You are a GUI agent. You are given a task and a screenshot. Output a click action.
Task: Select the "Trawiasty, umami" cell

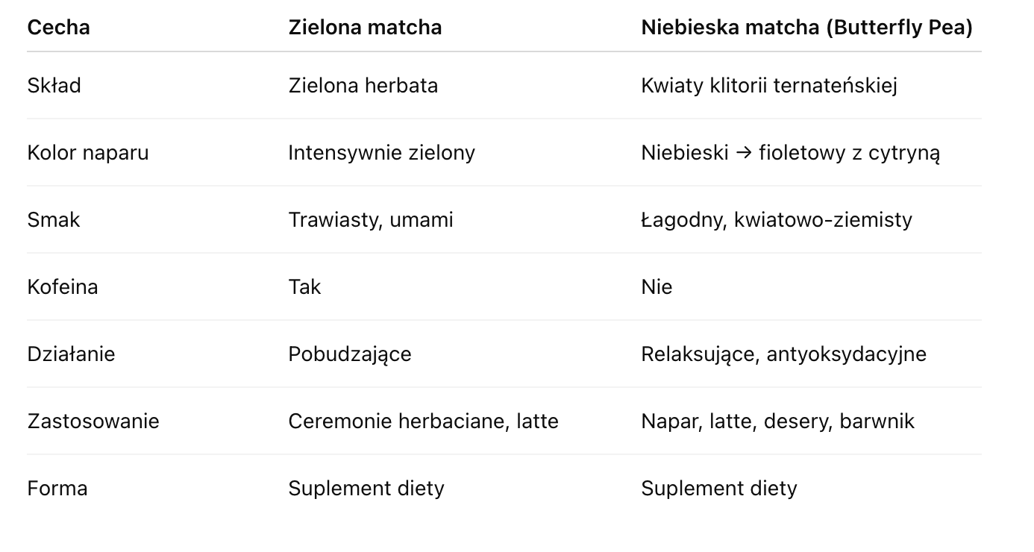point(370,220)
